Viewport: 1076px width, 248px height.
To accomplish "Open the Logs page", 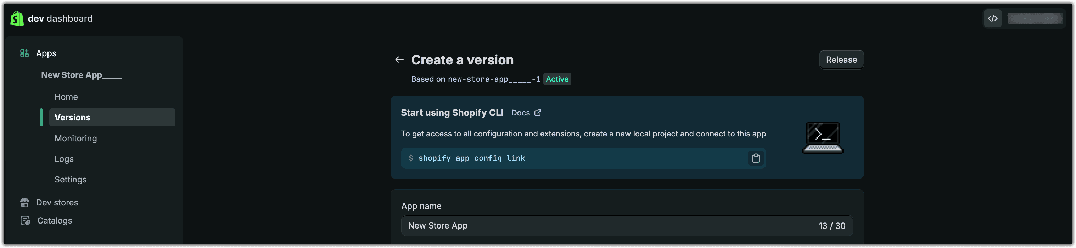I will pos(64,159).
